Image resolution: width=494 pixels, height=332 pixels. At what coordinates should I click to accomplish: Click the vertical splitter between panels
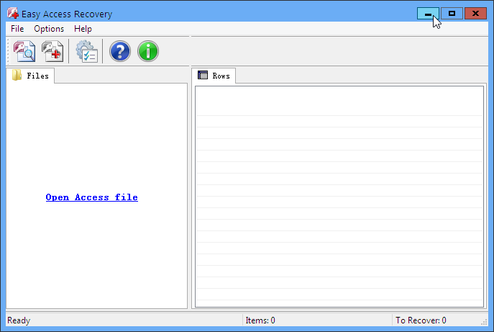coord(190,196)
